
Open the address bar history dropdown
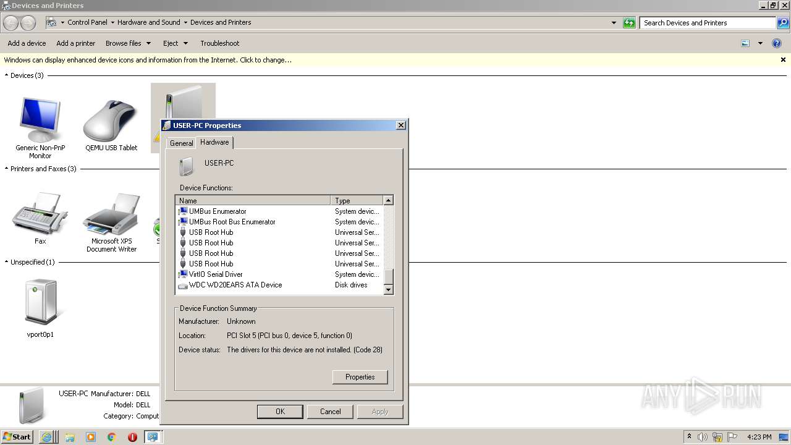614,23
